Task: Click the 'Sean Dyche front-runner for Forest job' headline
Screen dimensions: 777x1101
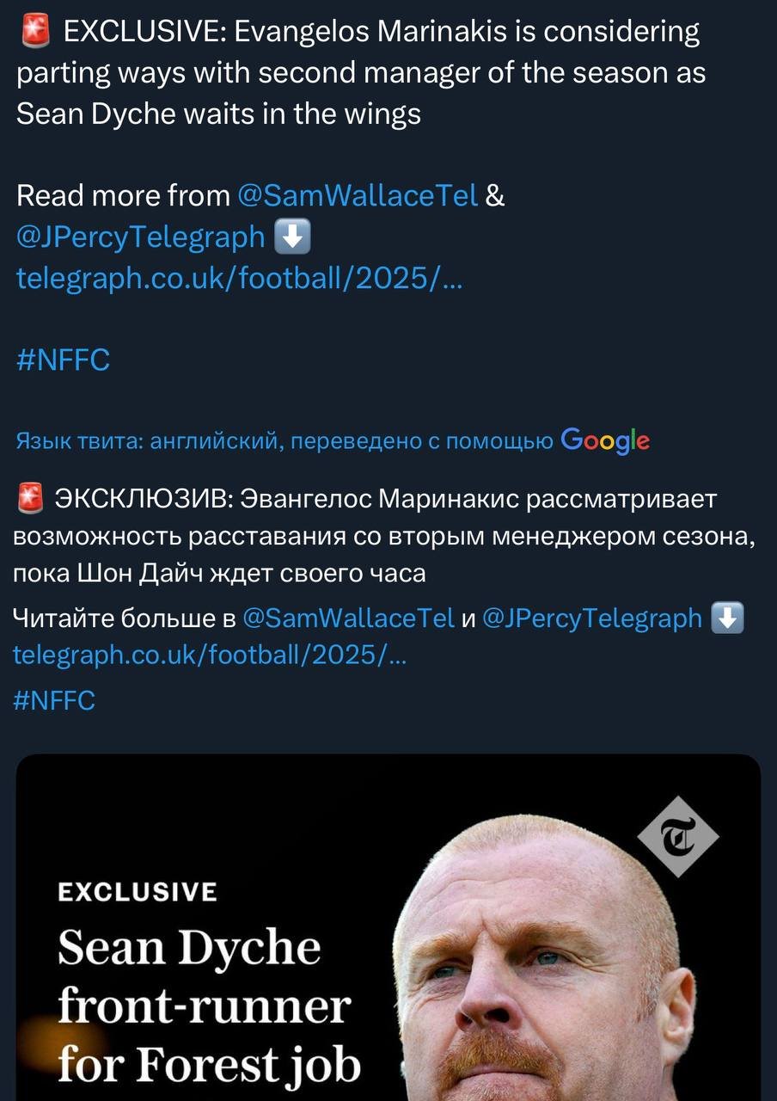Action: pyautogui.click(x=209, y=1006)
